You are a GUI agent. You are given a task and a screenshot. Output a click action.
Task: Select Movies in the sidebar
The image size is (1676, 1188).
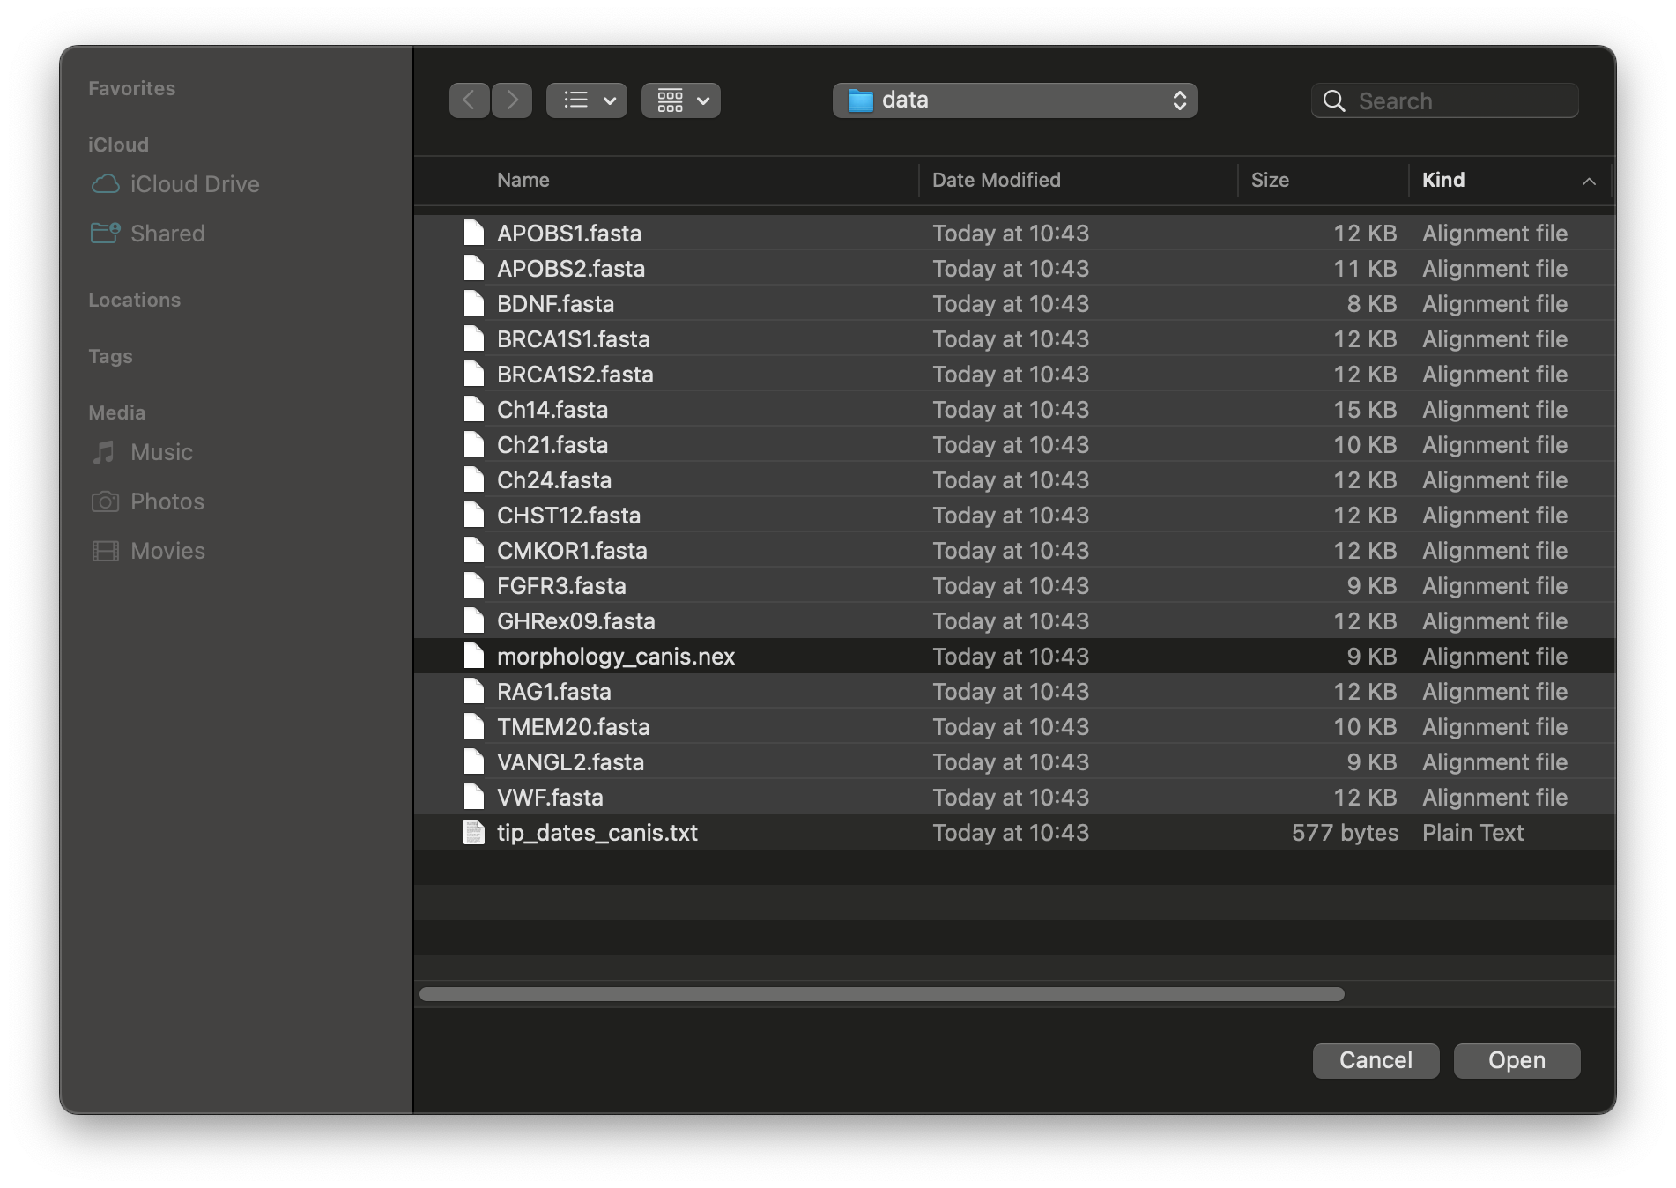(167, 551)
